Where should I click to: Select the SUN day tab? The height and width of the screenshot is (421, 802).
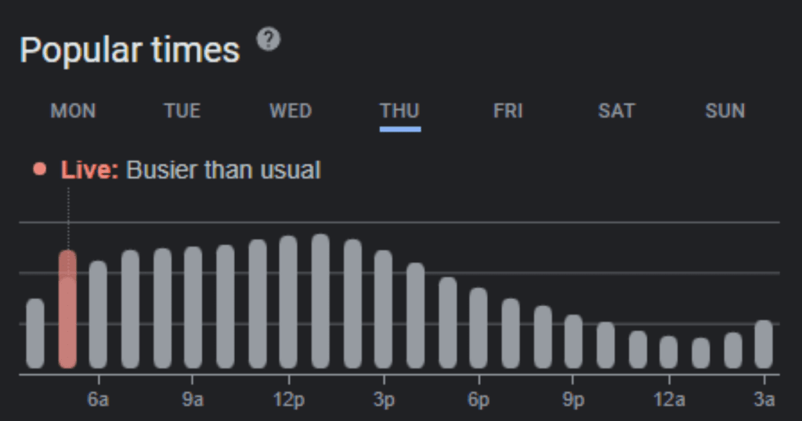(x=724, y=111)
